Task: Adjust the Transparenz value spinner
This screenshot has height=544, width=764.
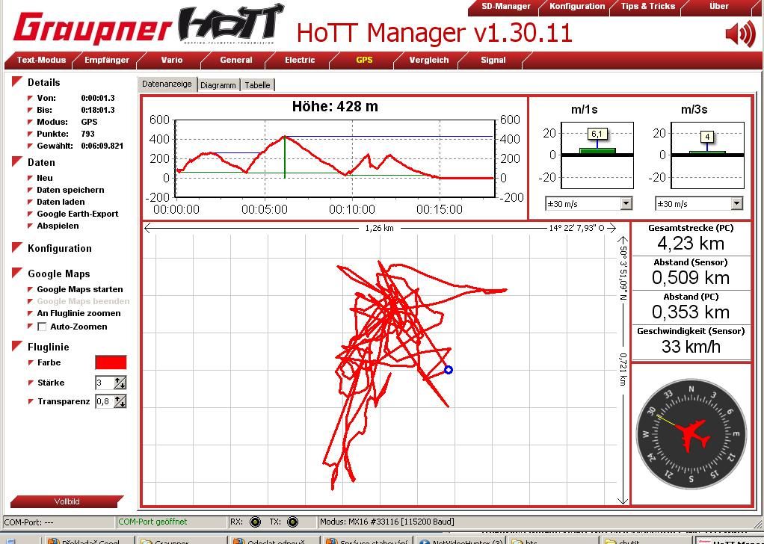Action: point(120,401)
